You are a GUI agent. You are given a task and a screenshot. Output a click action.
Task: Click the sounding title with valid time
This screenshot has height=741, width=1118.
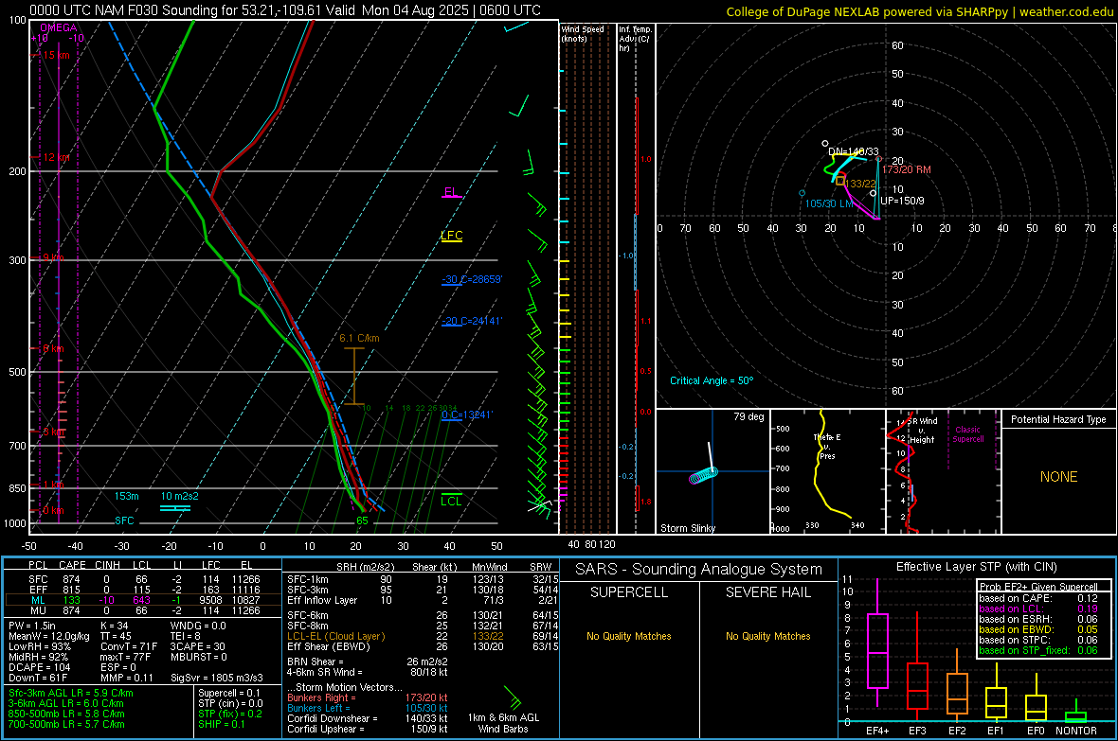[x=285, y=10]
